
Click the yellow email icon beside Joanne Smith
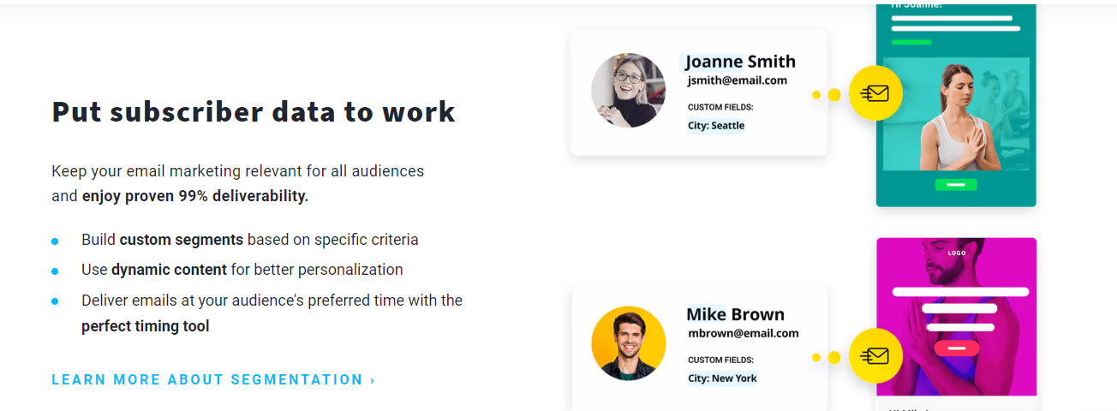875,93
